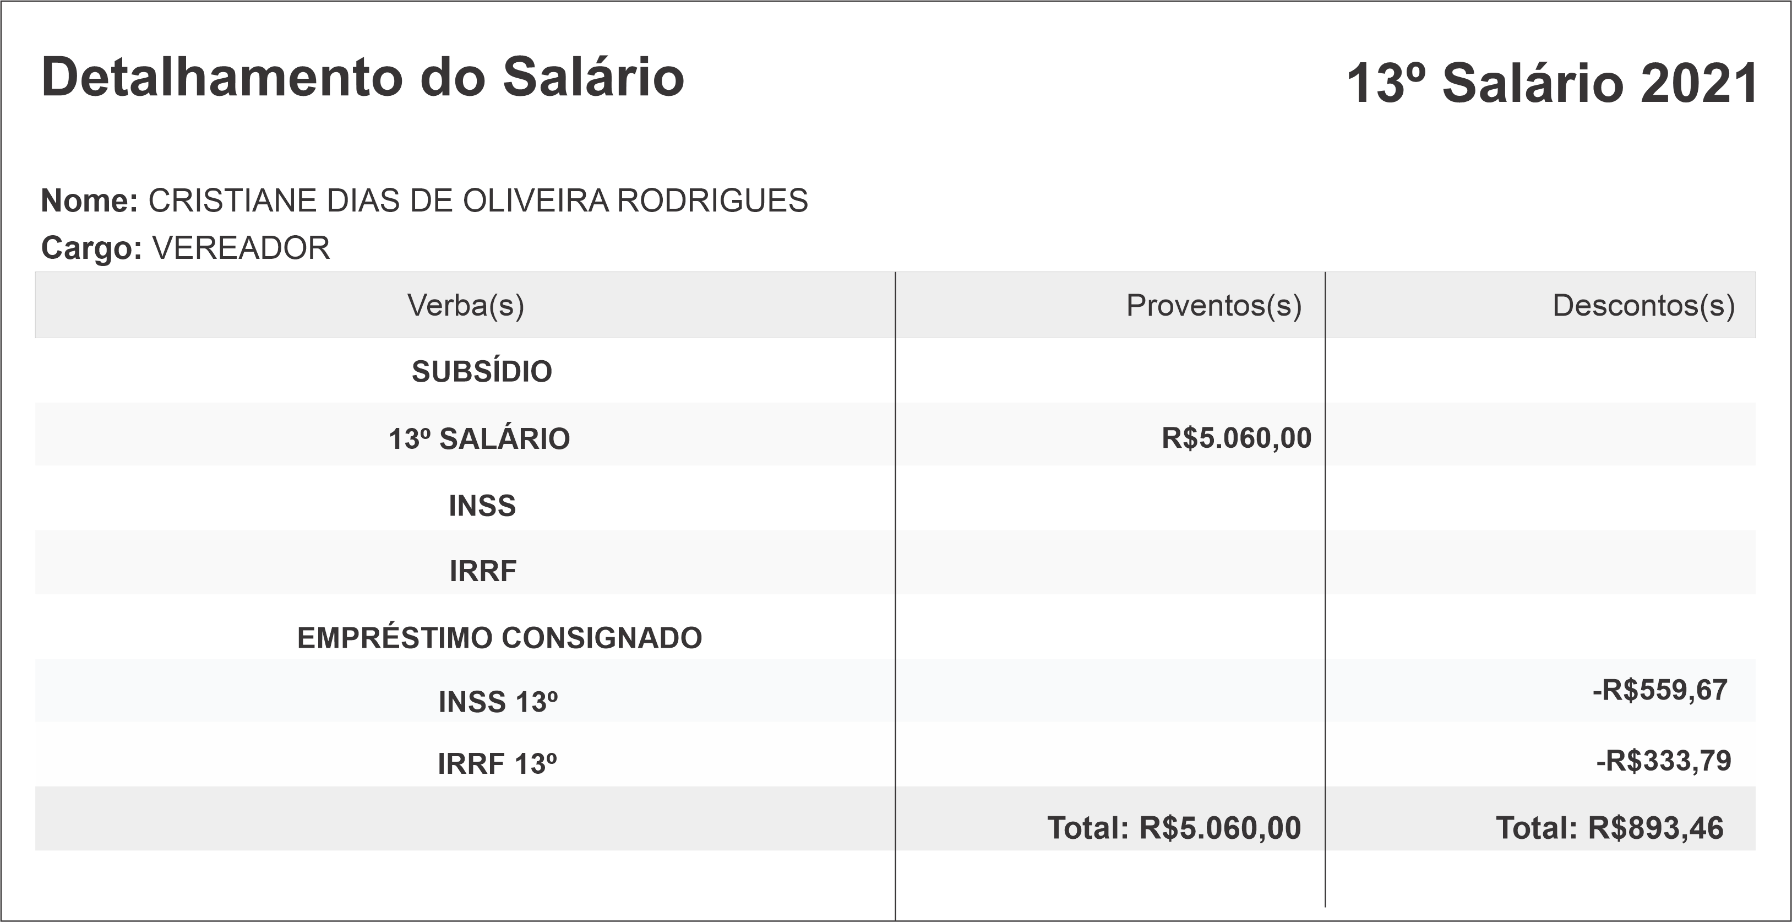Select the name CRISTIANE DIAS DE OLIVEIRA RODRIGUES
The image size is (1792, 922).
tap(478, 201)
